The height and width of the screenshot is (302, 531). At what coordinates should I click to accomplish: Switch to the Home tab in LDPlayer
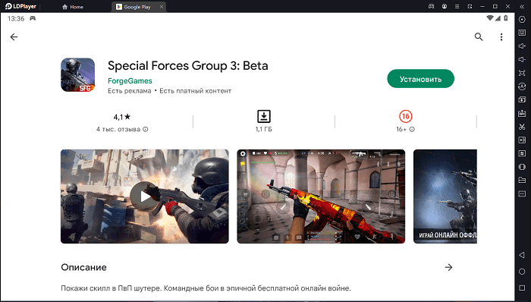point(73,7)
